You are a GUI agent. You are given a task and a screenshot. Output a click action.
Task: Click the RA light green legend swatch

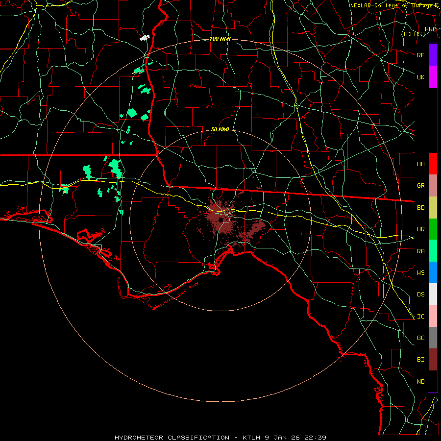pos(433,251)
